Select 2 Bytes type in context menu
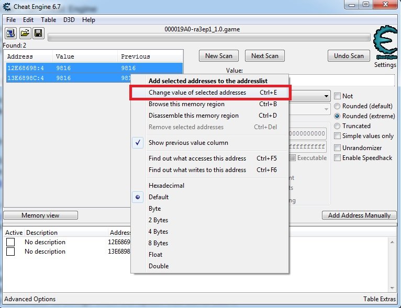The image size is (401, 308). point(210,220)
